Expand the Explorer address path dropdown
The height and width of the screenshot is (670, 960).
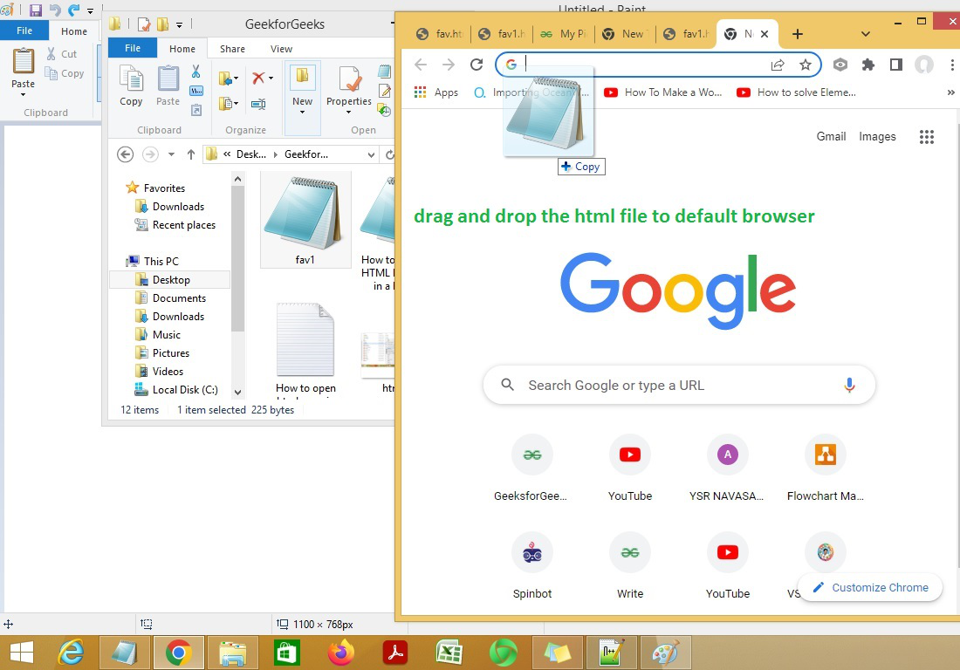click(x=371, y=154)
